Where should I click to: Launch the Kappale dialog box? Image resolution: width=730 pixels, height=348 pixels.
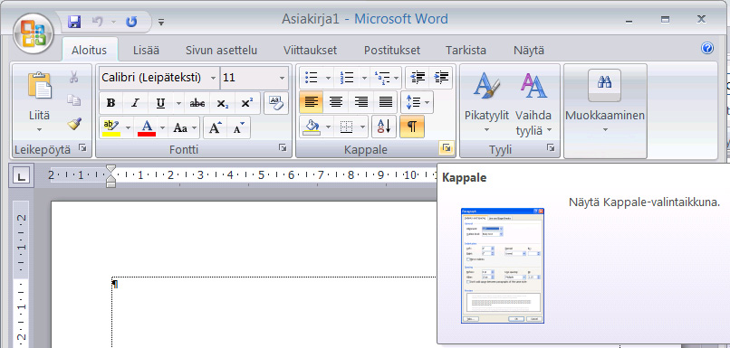(446, 148)
